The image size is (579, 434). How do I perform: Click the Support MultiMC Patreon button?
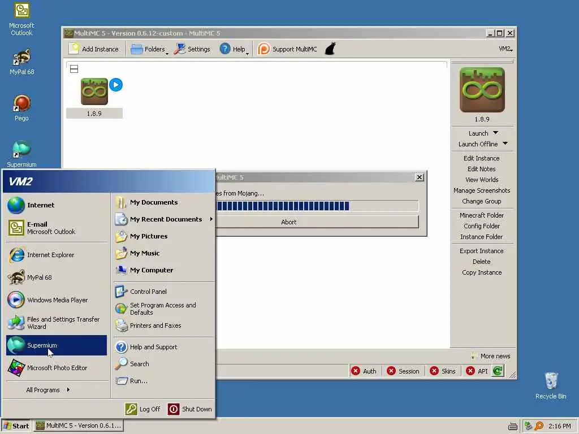click(x=287, y=49)
